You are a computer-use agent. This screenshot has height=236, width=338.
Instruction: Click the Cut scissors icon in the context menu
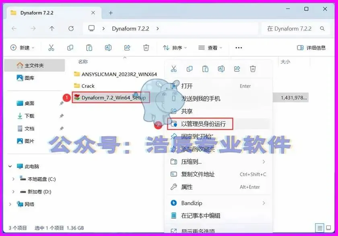tap(173, 69)
